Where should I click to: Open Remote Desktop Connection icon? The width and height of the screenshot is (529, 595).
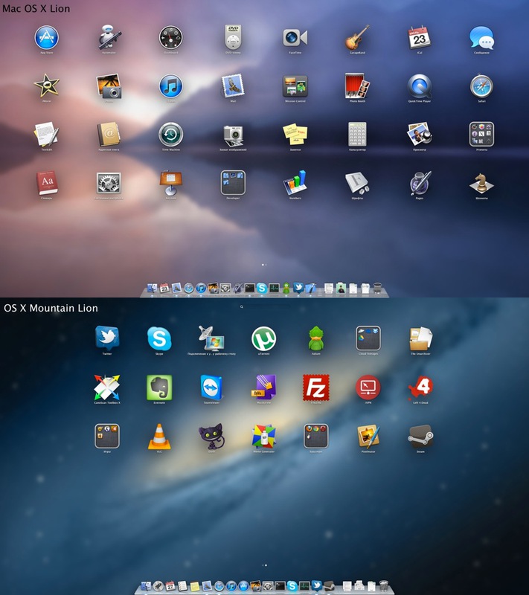[x=211, y=338]
